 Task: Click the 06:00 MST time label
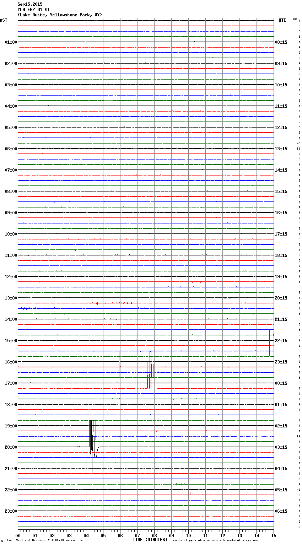pyautogui.click(x=11, y=149)
